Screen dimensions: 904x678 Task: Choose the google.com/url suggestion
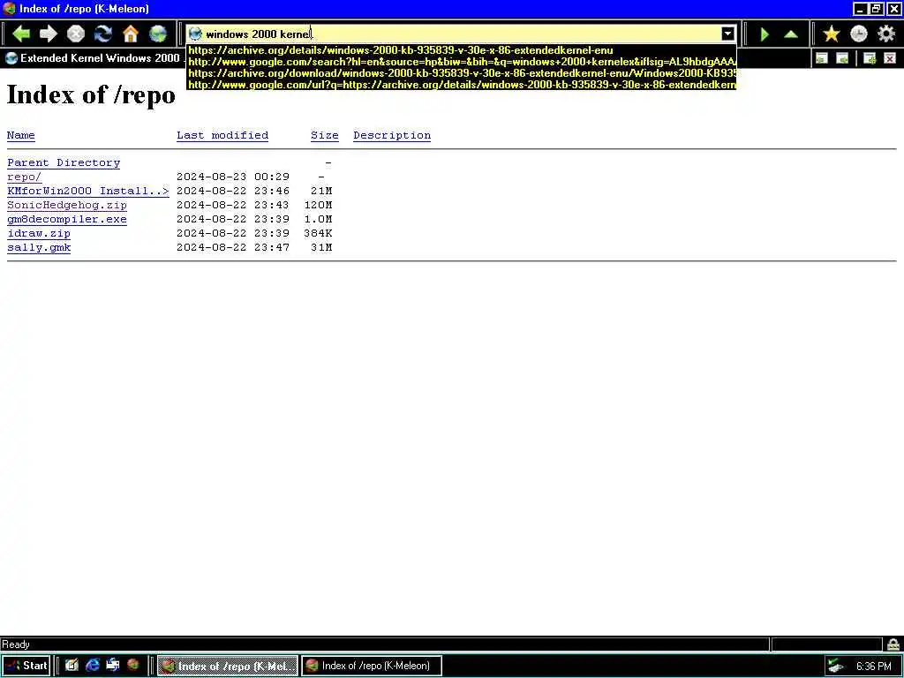tap(461, 85)
